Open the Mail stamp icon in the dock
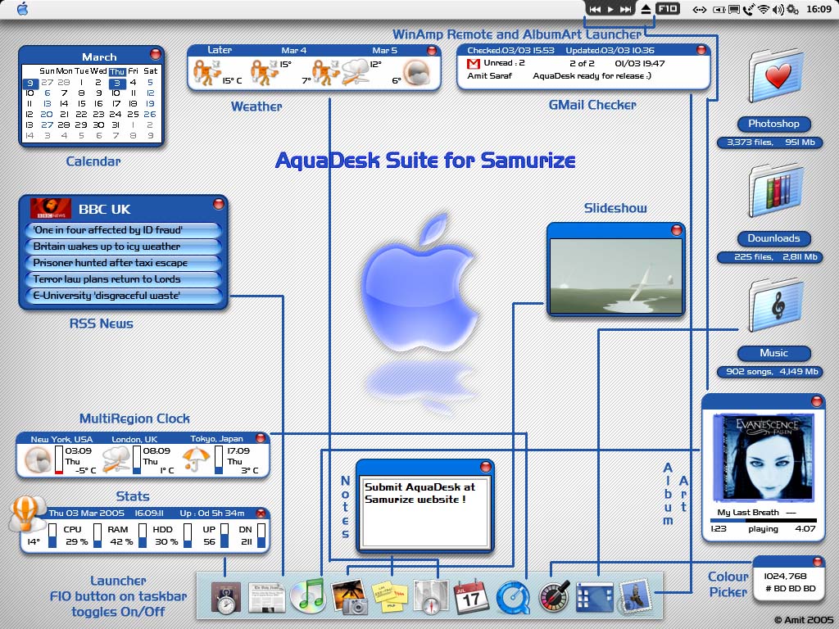This screenshot has height=629, width=839. point(636,597)
